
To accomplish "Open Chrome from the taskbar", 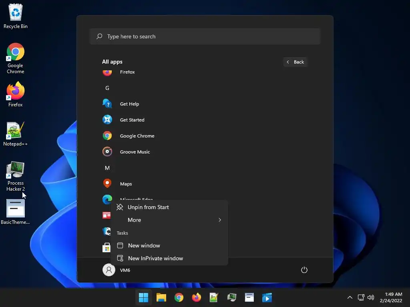I will (179, 297).
